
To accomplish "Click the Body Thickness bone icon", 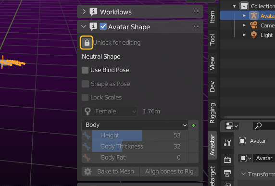I will (x=87, y=147).
